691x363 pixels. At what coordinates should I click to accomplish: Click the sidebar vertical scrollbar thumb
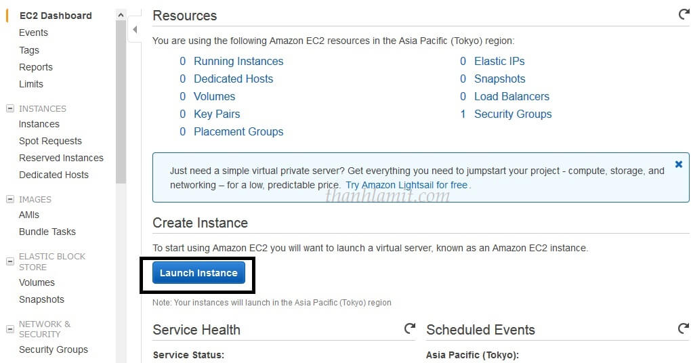click(121, 102)
